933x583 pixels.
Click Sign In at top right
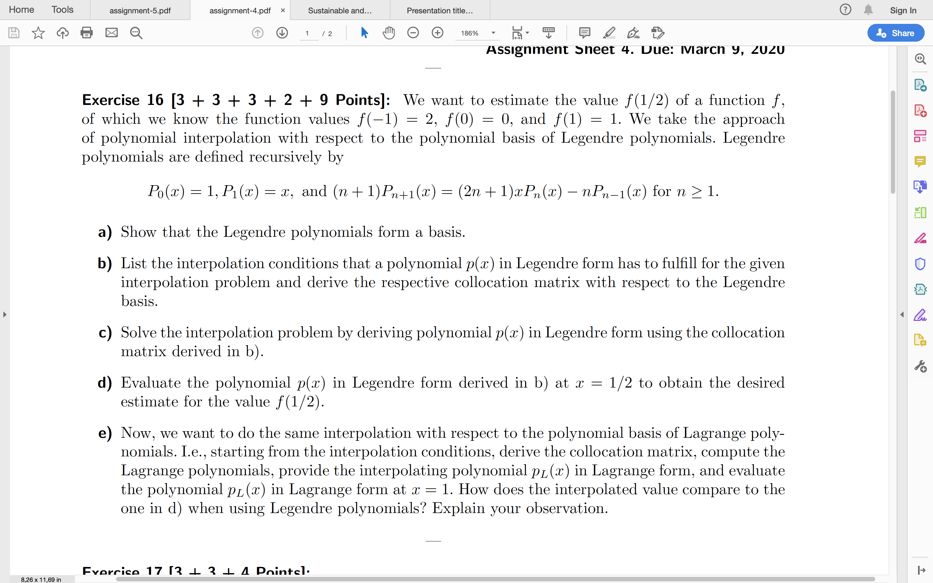click(x=903, y=11)
